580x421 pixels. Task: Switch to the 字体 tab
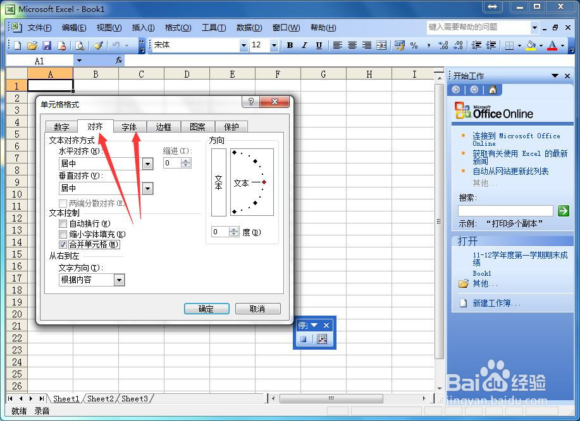click(129, 127)
